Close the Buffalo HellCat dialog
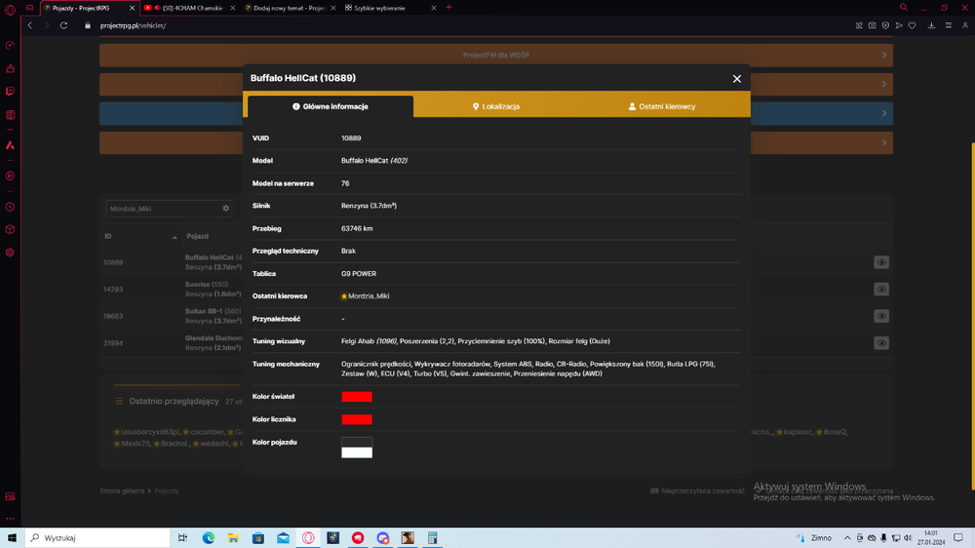Screen dimensions: 975x548 737,79
